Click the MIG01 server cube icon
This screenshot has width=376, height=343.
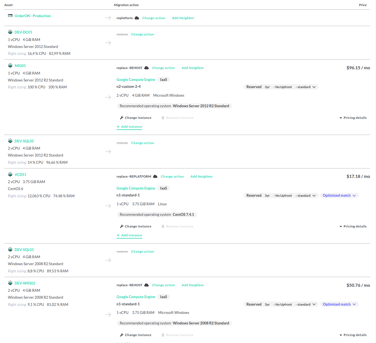10,66
